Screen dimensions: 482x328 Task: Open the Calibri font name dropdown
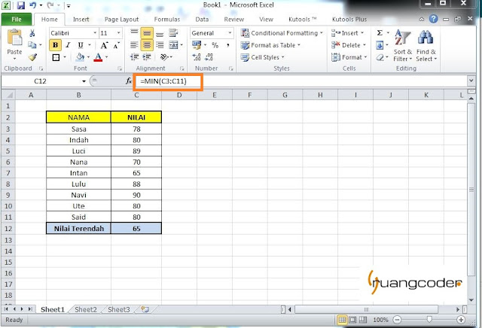point(95,33)
